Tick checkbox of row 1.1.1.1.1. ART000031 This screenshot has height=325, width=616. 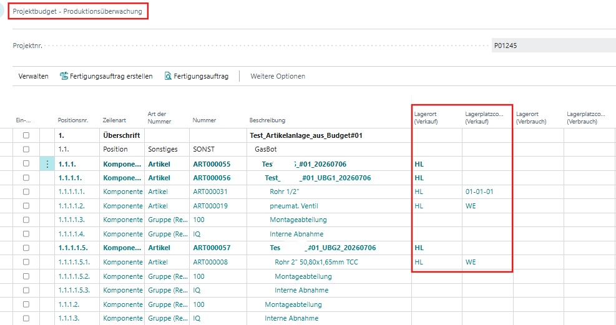point(26,192)
